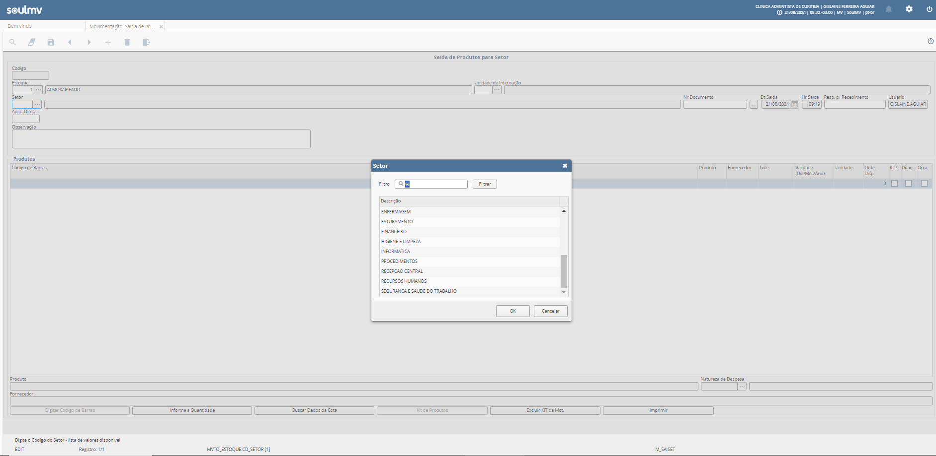Screen dimensions: 936x456
Task: Click the Resp. p/ Recebimento field
Action: 854,104
